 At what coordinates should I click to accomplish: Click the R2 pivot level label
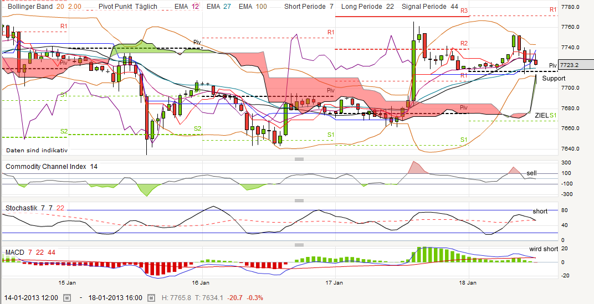point(464,43)
